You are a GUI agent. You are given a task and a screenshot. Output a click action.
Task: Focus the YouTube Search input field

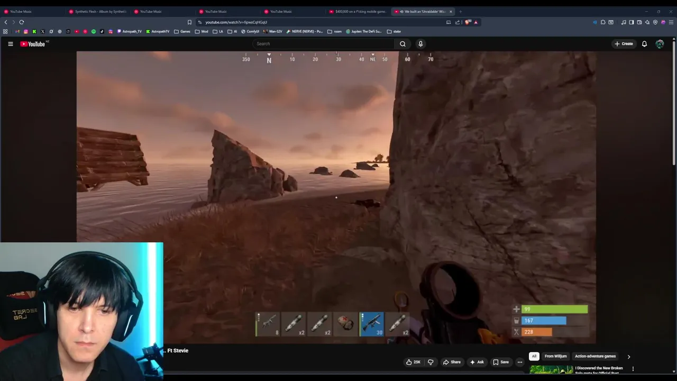point(324,44)
